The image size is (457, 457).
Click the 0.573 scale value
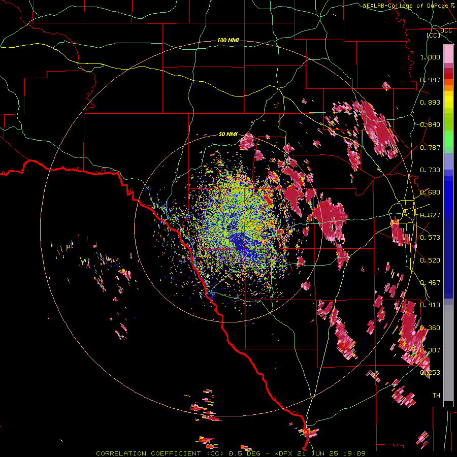(x=430, y=238)
